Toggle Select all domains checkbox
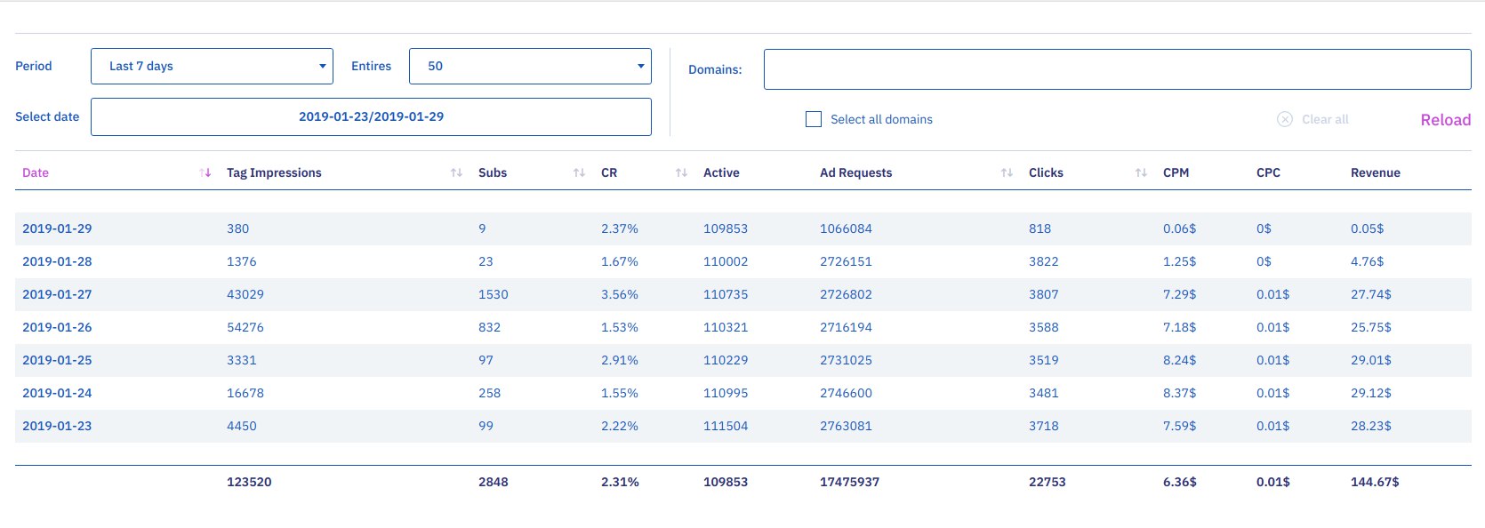 coord(814,119)
